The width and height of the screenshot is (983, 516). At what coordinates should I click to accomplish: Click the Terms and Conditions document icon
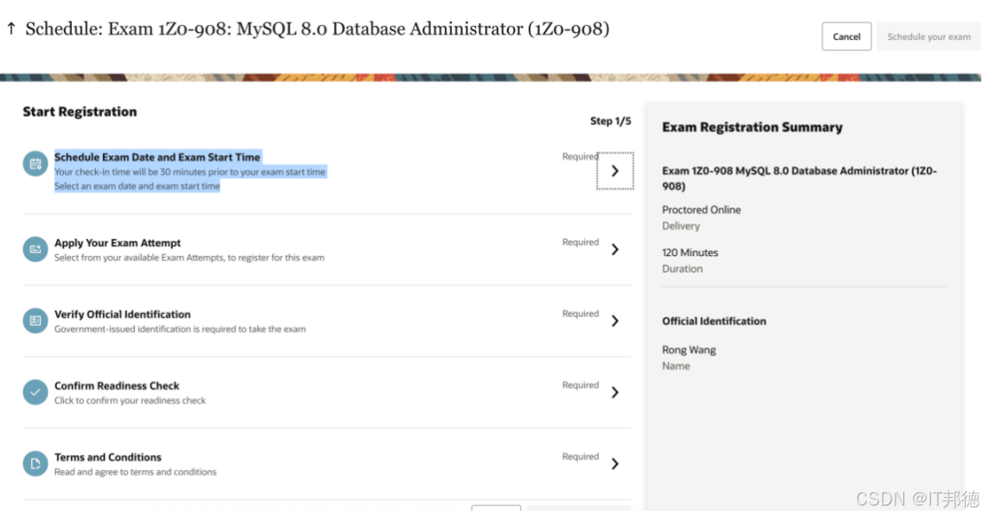tap(35, 463)
